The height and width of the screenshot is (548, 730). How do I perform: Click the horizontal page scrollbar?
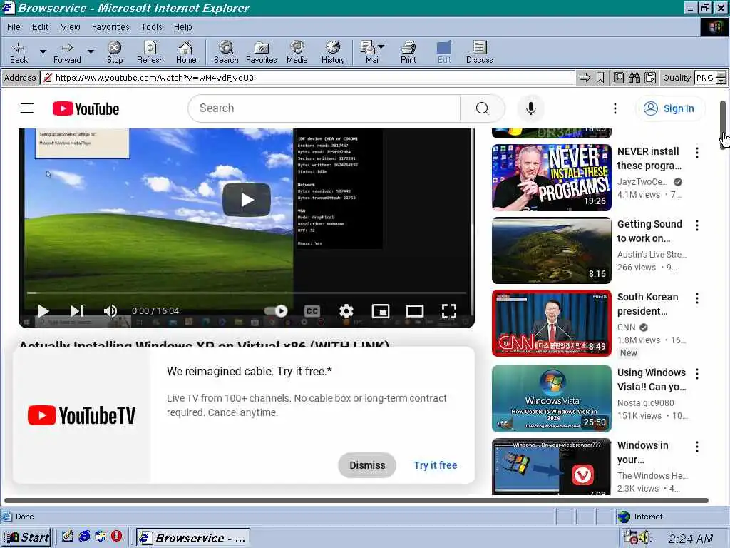[x=356, y=500]
